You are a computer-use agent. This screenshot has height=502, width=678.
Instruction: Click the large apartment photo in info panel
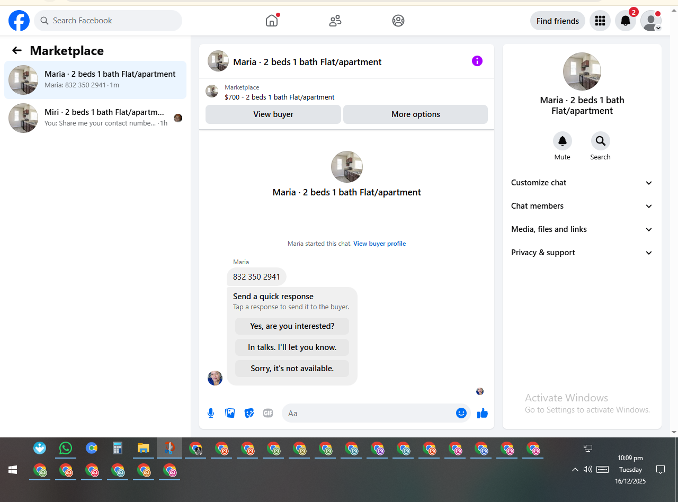click(x=582, y=71)
